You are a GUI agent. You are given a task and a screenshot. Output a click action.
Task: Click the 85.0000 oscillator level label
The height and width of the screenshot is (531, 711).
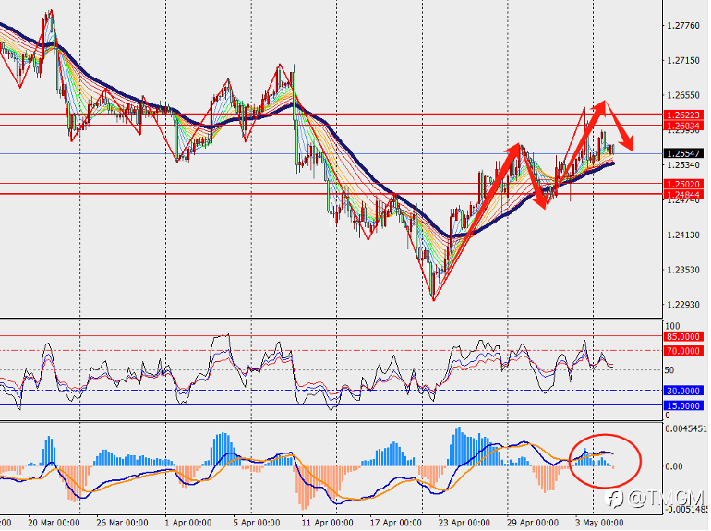(684, 337)
